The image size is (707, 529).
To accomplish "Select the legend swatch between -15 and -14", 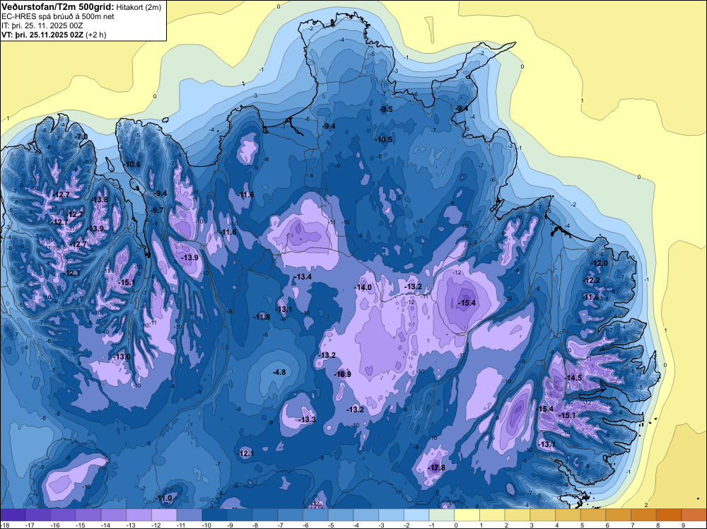I will coord(88,515).
